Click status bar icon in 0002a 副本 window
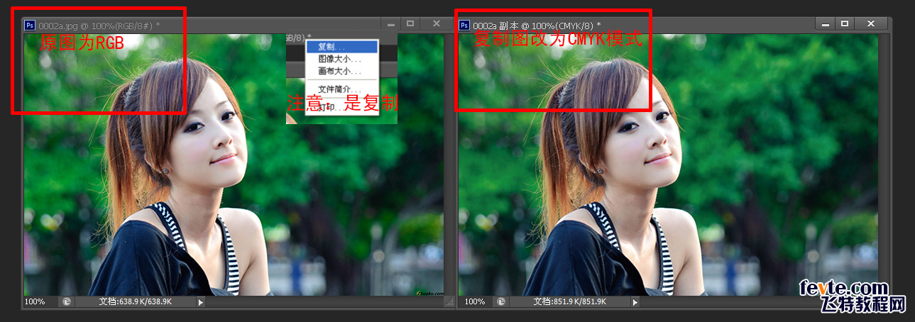This screenshot has height=322, width=915. click(500, 301)
